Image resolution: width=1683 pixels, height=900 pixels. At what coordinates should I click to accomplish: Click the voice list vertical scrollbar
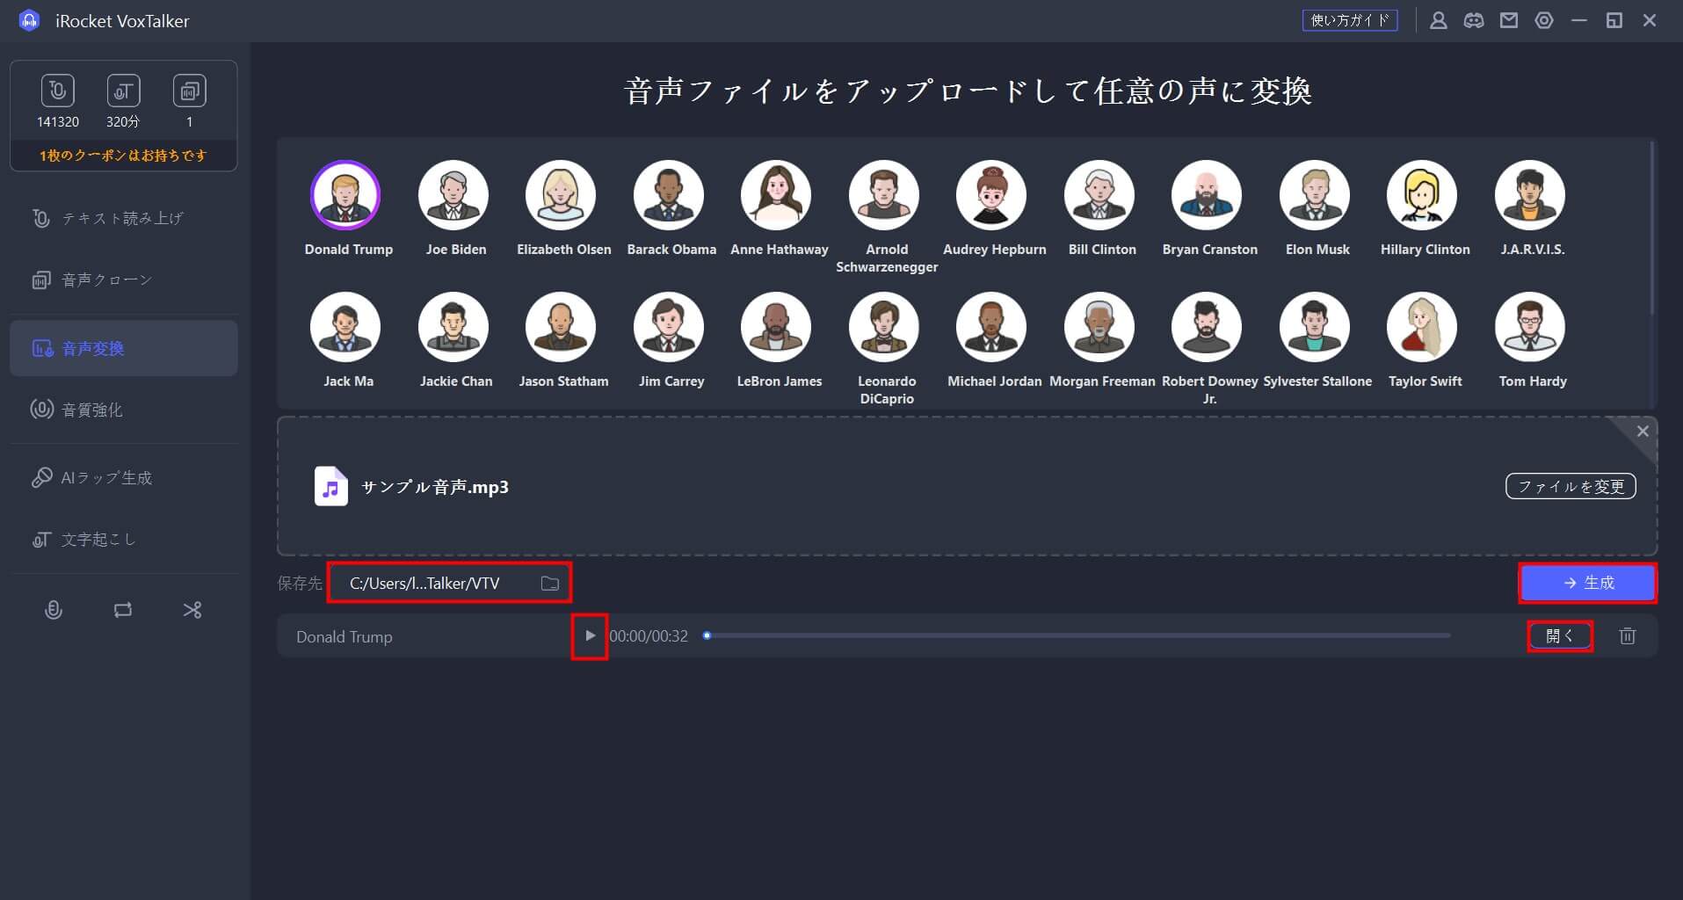pyautogui.click(x=1653, y=229)
